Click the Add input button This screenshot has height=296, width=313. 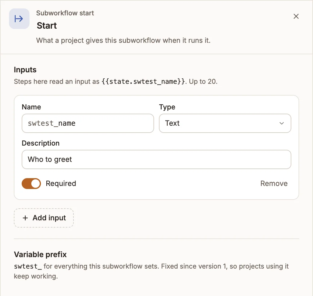(x=44, y=218)
